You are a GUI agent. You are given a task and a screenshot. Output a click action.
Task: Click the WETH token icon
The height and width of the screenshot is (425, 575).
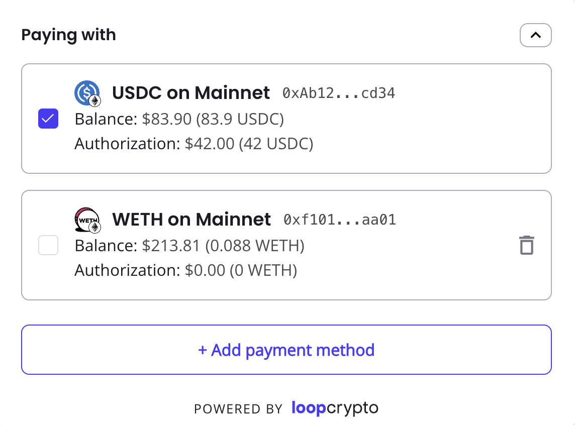(x=87, y=220)
